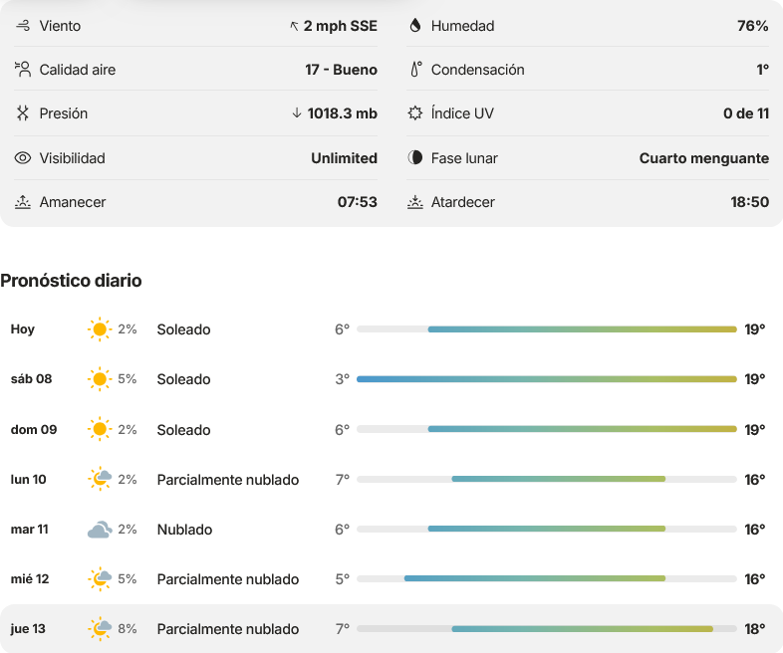Click the 17 - Bueno air quality value
783x653 pixels.
[x=341, y=70]
